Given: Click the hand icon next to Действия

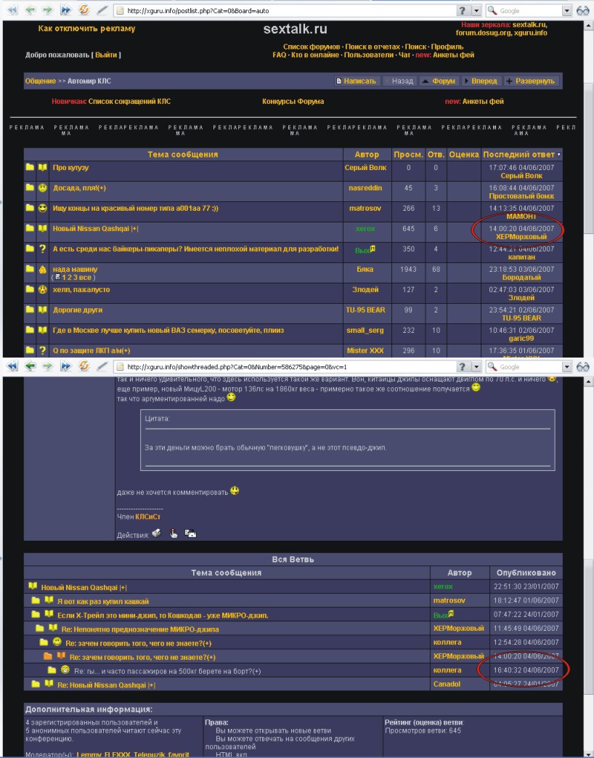Looking at the screenshot, I should click(x=174, y=533).
